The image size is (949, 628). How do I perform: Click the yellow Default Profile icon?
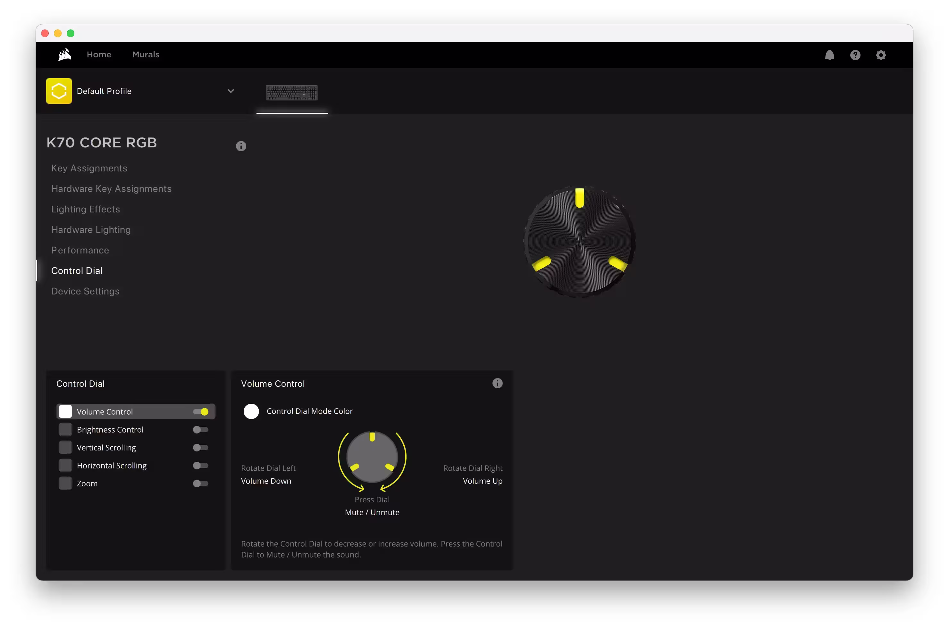coord(59,91)
